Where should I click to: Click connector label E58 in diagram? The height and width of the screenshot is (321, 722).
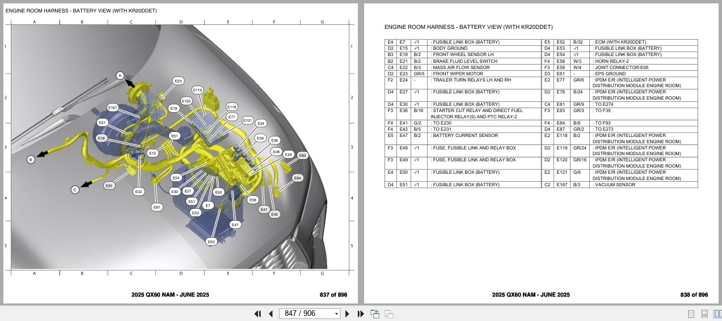pos(253,199)
